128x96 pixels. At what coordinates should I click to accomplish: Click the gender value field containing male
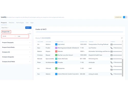pyautogui.click(x=23, y=36)
